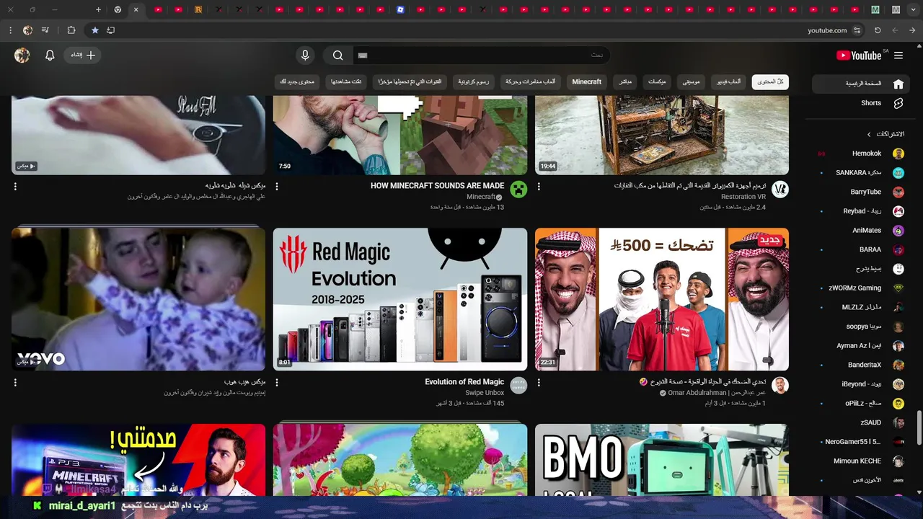Open options for Evolution of Red Magic
This screenshot has width=923, height=519.
[x=277, y=382]
